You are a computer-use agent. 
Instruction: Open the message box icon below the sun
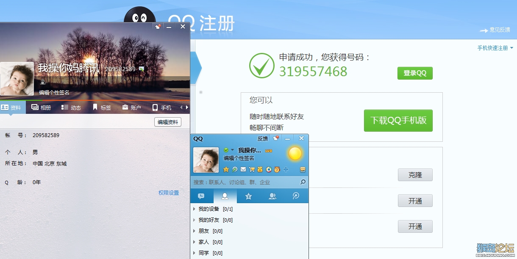pos(303,170)
